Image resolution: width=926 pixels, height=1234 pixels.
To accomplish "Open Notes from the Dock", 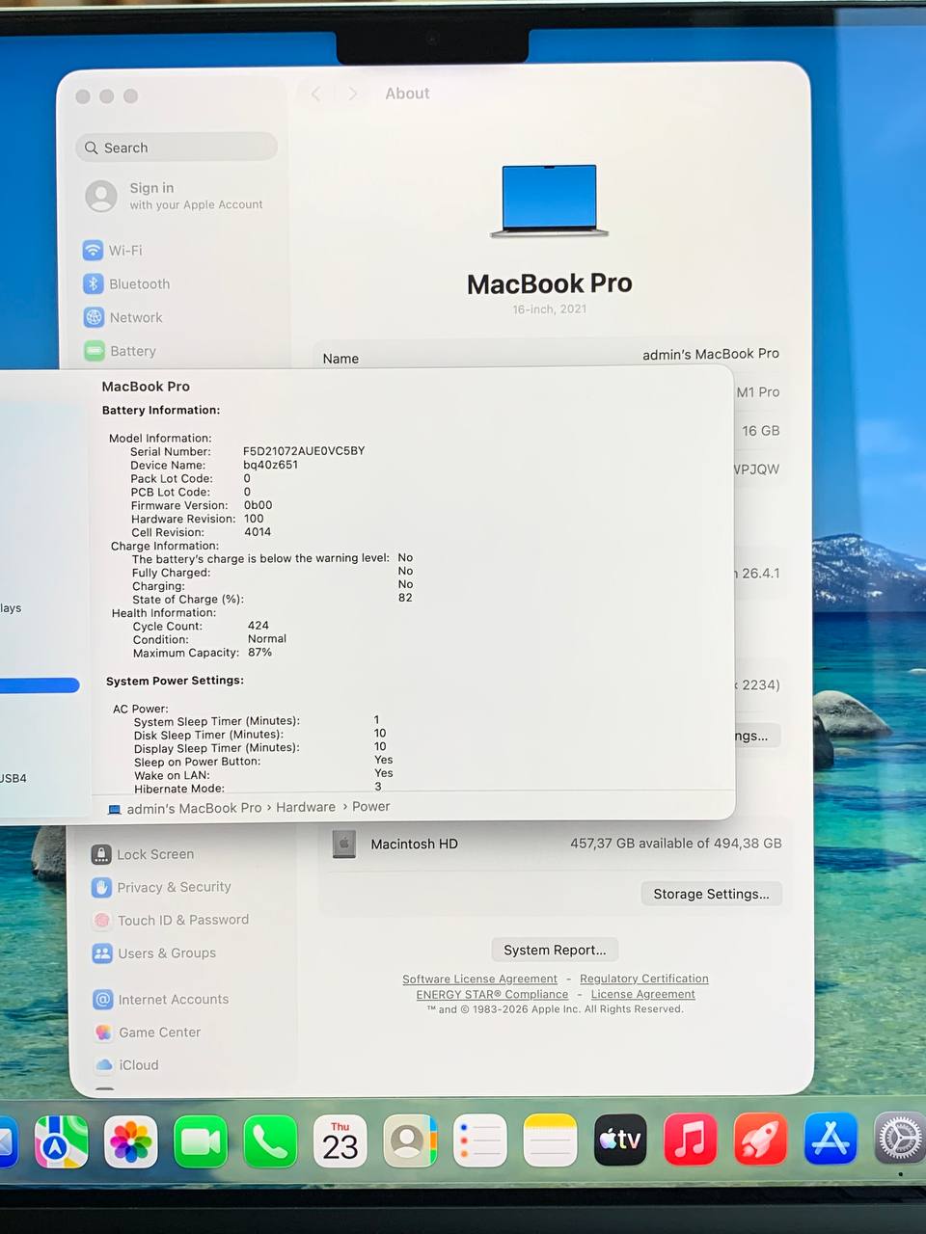I will (x=550, y=1140).
